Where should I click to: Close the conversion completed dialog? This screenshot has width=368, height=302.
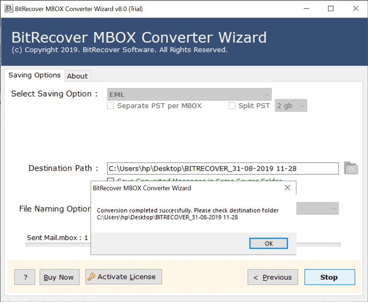point(287,188)
